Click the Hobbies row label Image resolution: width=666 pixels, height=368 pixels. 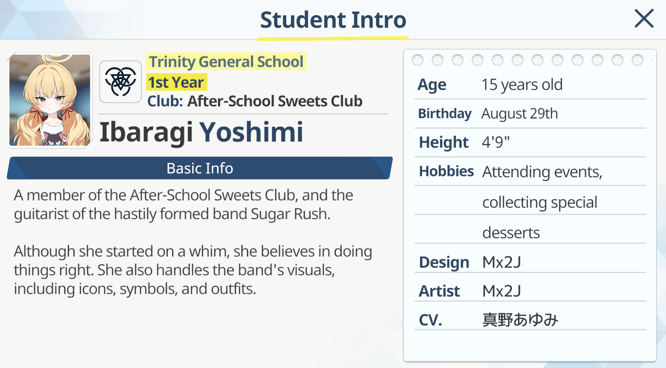click(446, 171)
